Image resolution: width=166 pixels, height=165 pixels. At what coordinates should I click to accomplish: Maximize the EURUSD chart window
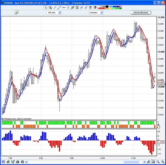tap(159, 3)
